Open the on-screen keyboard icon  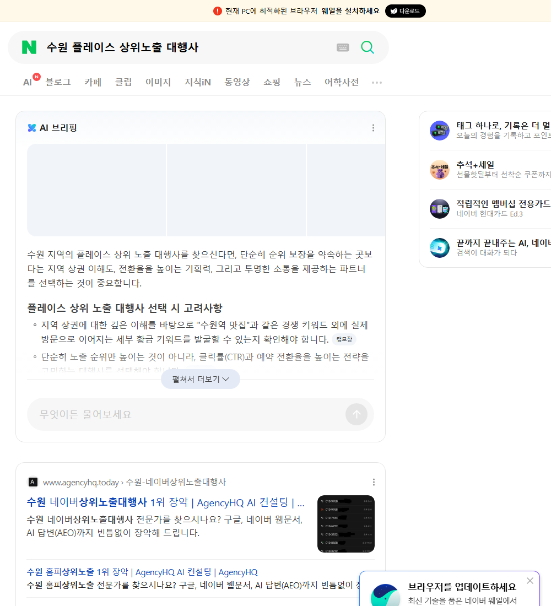click(x=343, y=47)
